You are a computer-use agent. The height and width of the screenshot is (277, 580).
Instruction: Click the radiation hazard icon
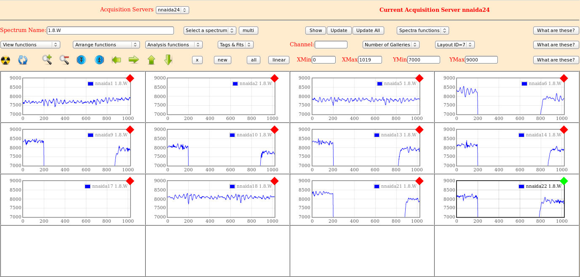[x=5, y=60]
